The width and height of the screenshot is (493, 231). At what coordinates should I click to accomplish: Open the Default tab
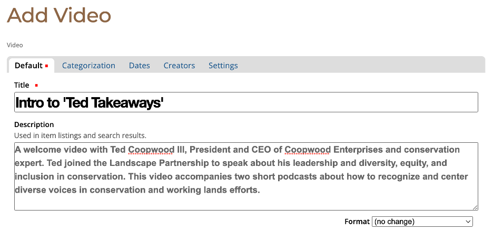click(28, 66)
